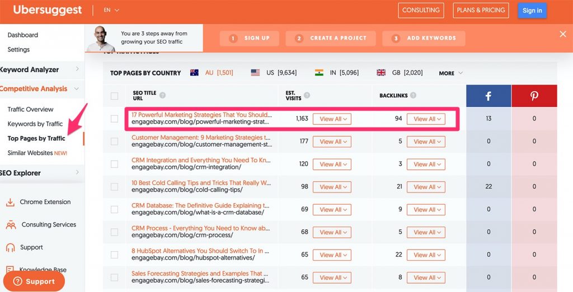Go to Dashboard in sidebar
Viewport: 573px width, 292px height.
[x=22, y=35]
